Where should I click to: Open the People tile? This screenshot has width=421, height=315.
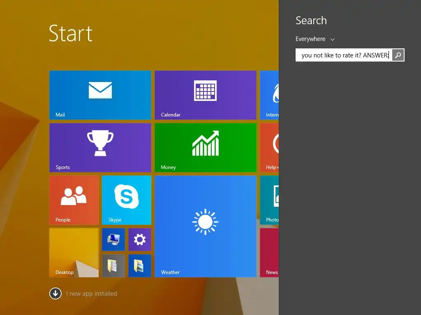(74, 200)
